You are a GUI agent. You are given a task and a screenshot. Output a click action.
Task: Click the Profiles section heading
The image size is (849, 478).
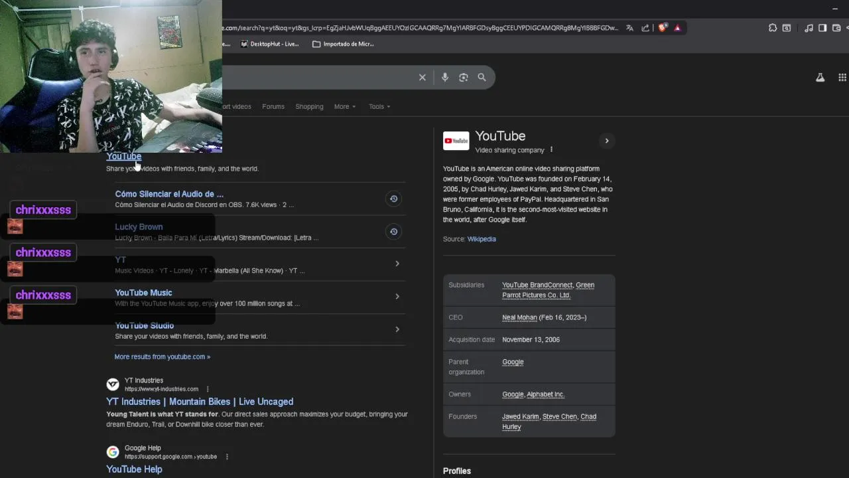[457, 471]
